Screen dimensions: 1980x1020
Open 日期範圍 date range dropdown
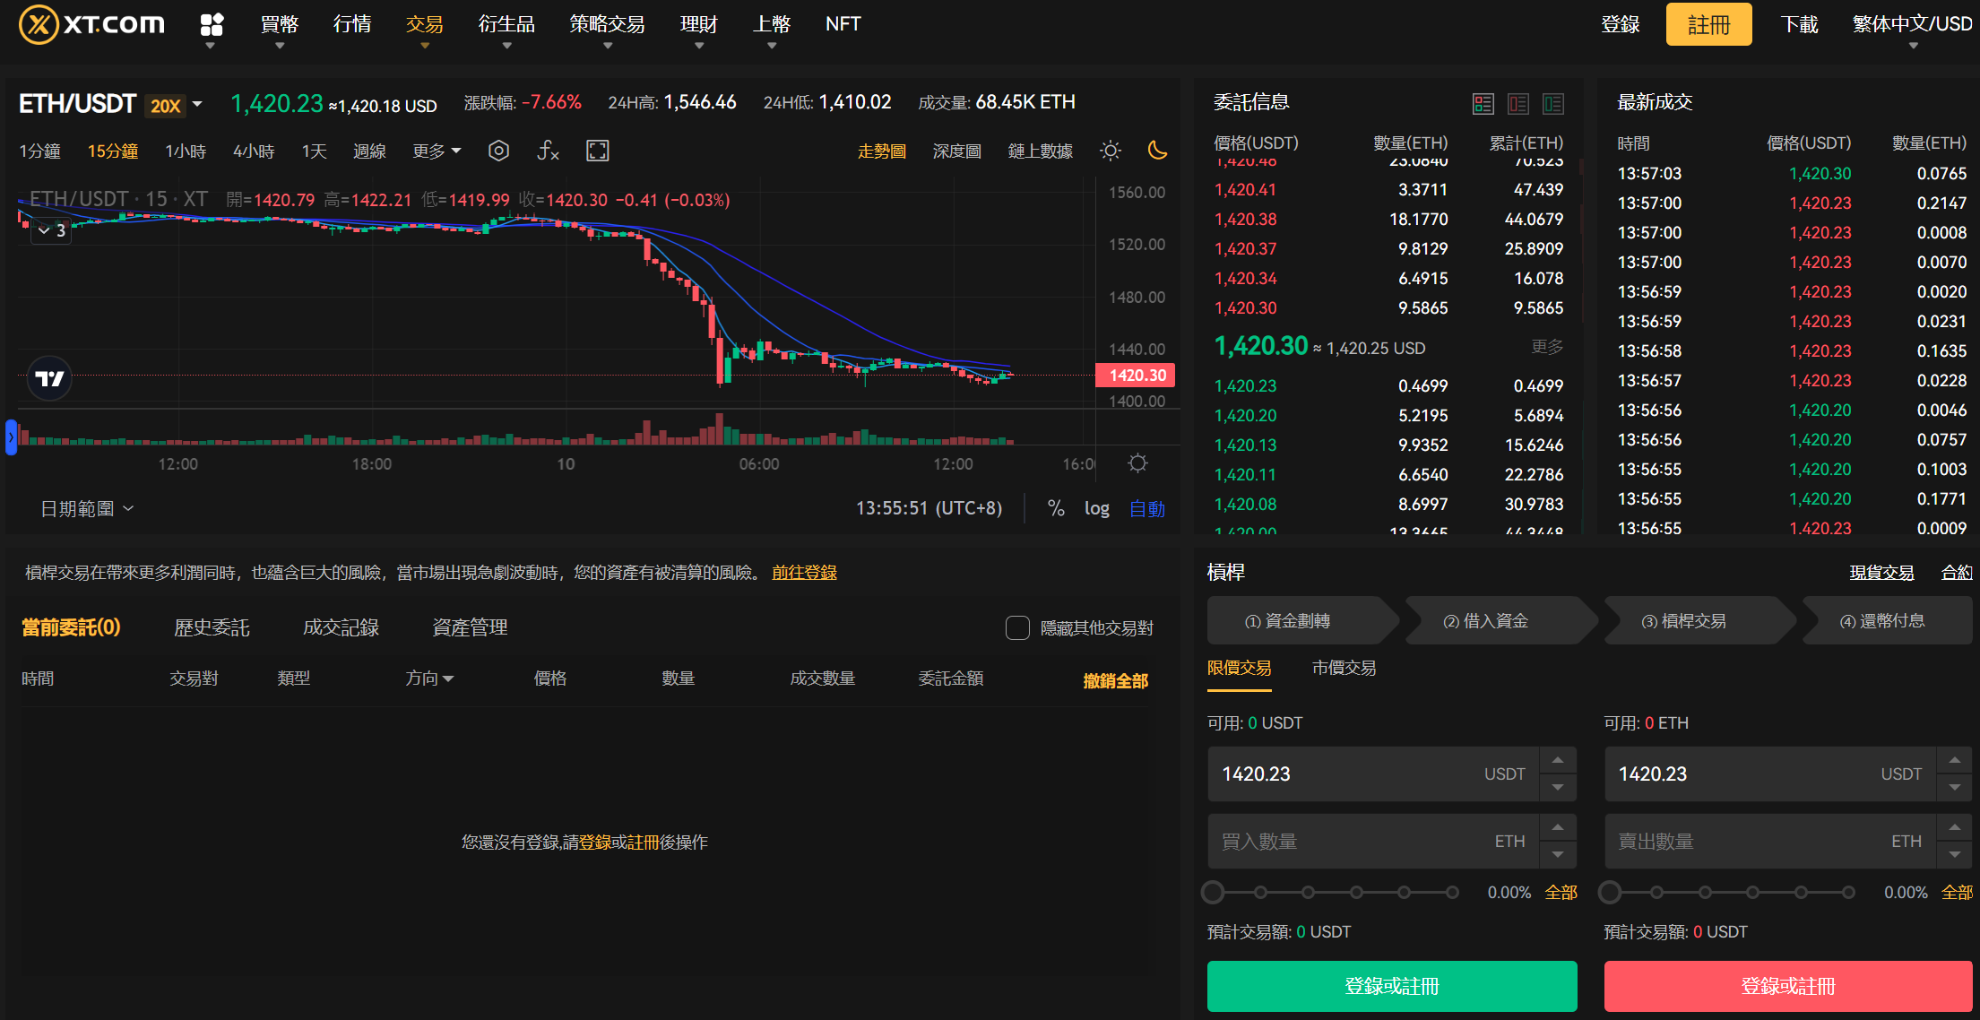[x=87, y=509]
